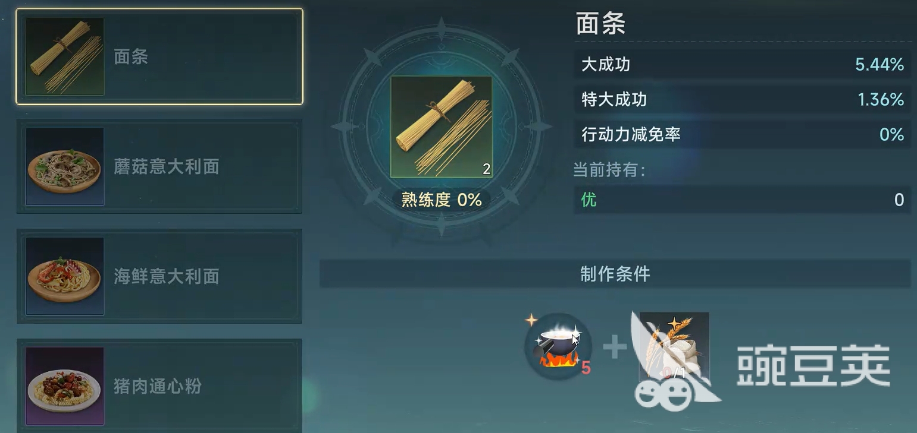Select the 海鲜意大利面 recipe label
The width and height of the screenshot is (917, 433).
pos(167,276)
